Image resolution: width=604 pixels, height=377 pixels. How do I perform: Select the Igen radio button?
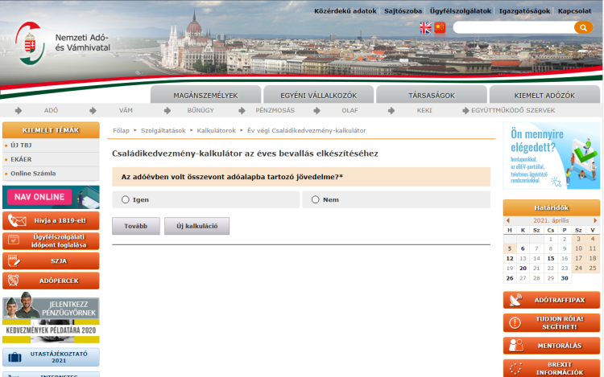point(125,199)
